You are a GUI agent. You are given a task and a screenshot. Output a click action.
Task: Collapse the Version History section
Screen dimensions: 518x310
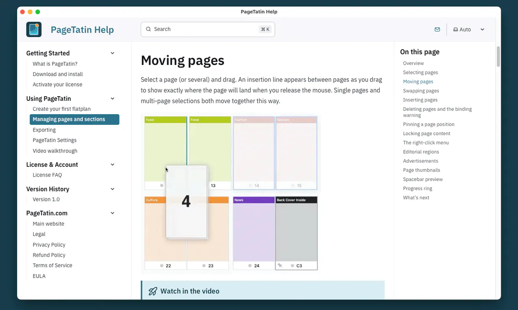coord(113,189)
